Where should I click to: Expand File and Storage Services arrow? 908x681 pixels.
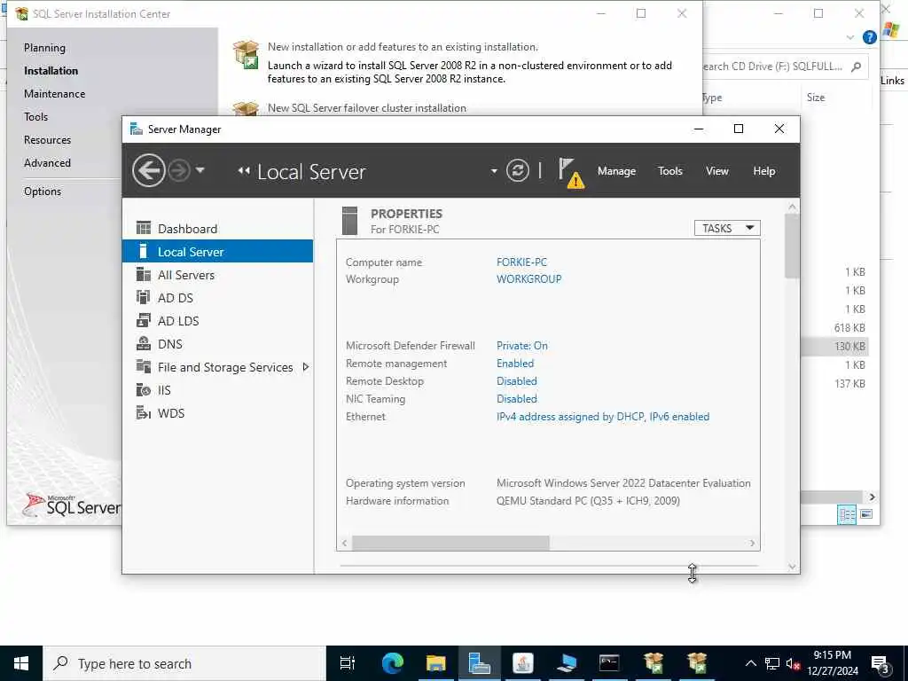pos(305,366)
